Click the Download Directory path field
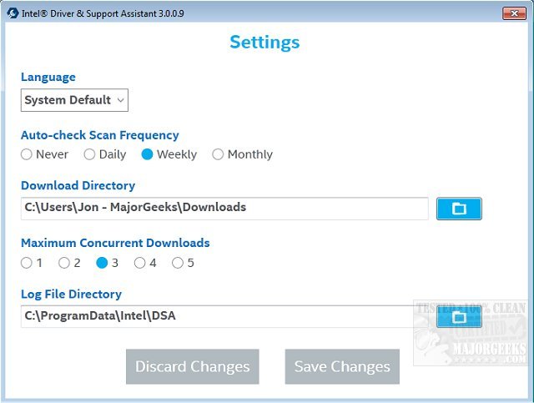This screenshot has width=534, height=403. click(224, 208)
